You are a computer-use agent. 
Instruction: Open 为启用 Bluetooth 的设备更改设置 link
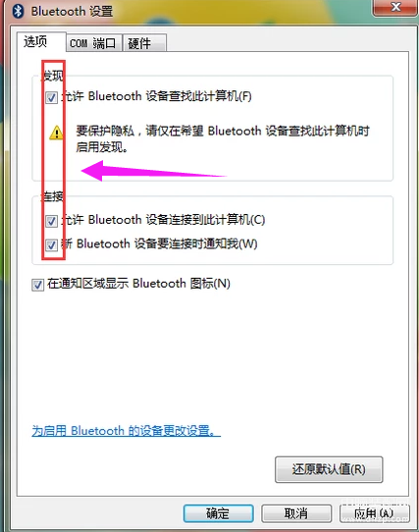tap(126, 431)
